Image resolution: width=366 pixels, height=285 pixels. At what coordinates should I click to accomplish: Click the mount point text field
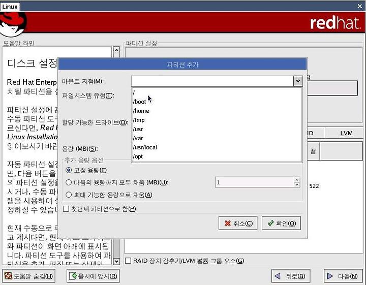tap(212, 81)
